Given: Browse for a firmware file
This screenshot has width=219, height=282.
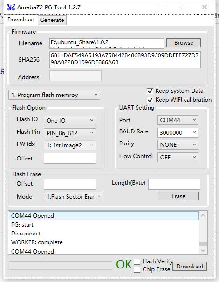Looking at the screenshot, I should (184, 42).
